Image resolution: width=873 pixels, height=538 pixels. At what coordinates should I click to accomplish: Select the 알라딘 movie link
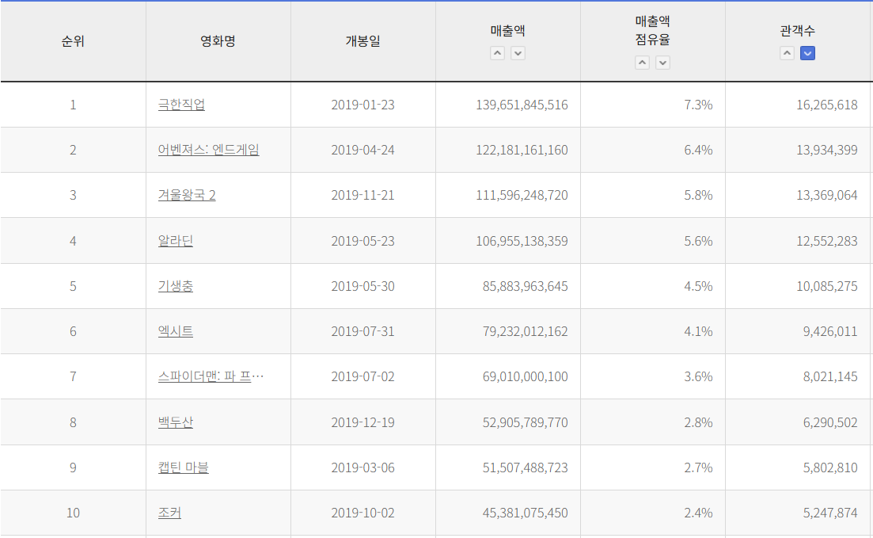(176, 241)
